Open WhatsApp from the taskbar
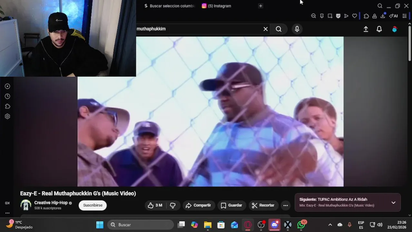Viewport: 412px width, 232px height. (x=301, y=225)
